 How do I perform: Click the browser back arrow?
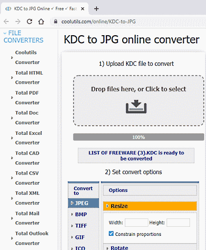click(6, 21)
